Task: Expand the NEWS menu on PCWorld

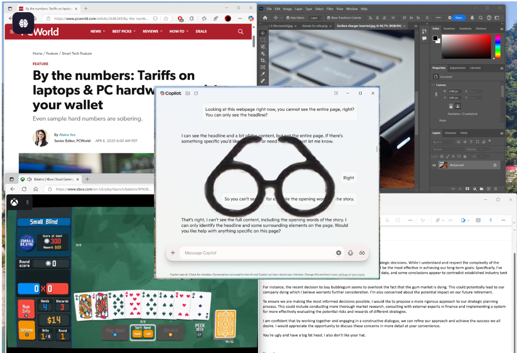Action: tap(98, 31)
